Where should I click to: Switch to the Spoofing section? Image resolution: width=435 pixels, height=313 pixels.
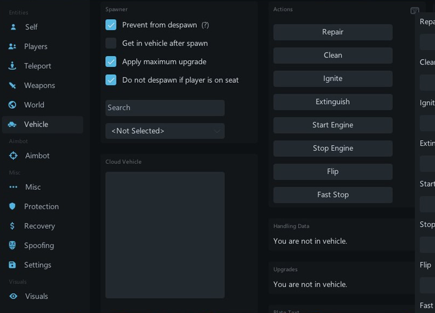38,245
